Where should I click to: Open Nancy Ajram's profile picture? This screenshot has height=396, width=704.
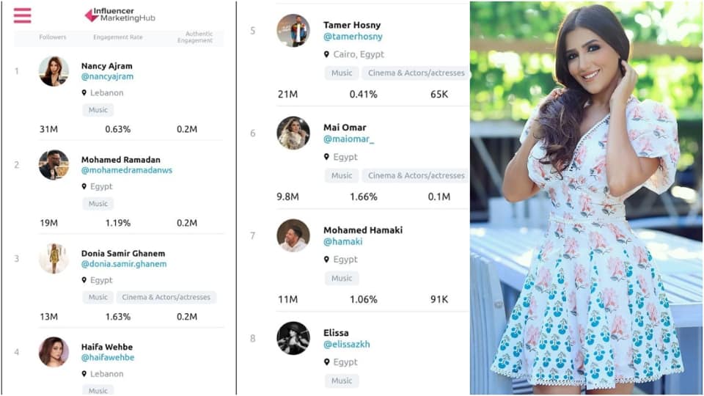[x=54, y=71]
